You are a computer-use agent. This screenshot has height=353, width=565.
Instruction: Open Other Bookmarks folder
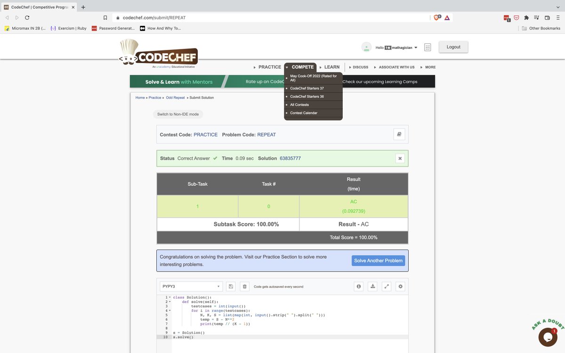(x=541, y=28)
